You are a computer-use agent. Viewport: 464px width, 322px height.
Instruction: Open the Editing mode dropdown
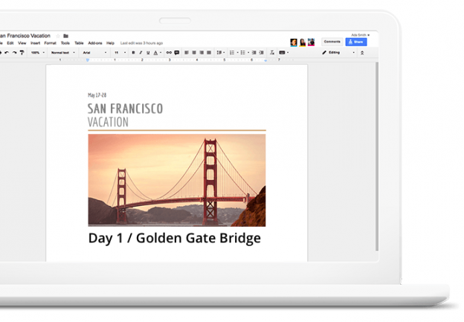[x=338, y=53]
